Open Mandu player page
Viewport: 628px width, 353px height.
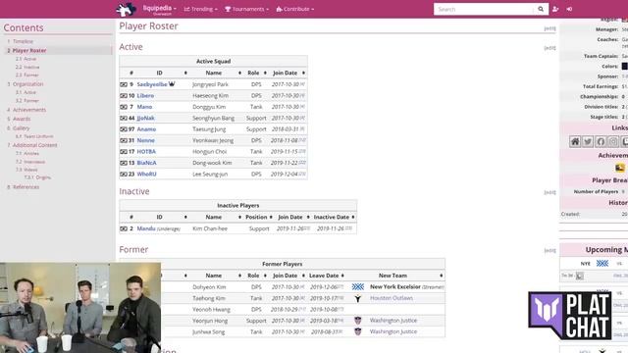point(146,228)
